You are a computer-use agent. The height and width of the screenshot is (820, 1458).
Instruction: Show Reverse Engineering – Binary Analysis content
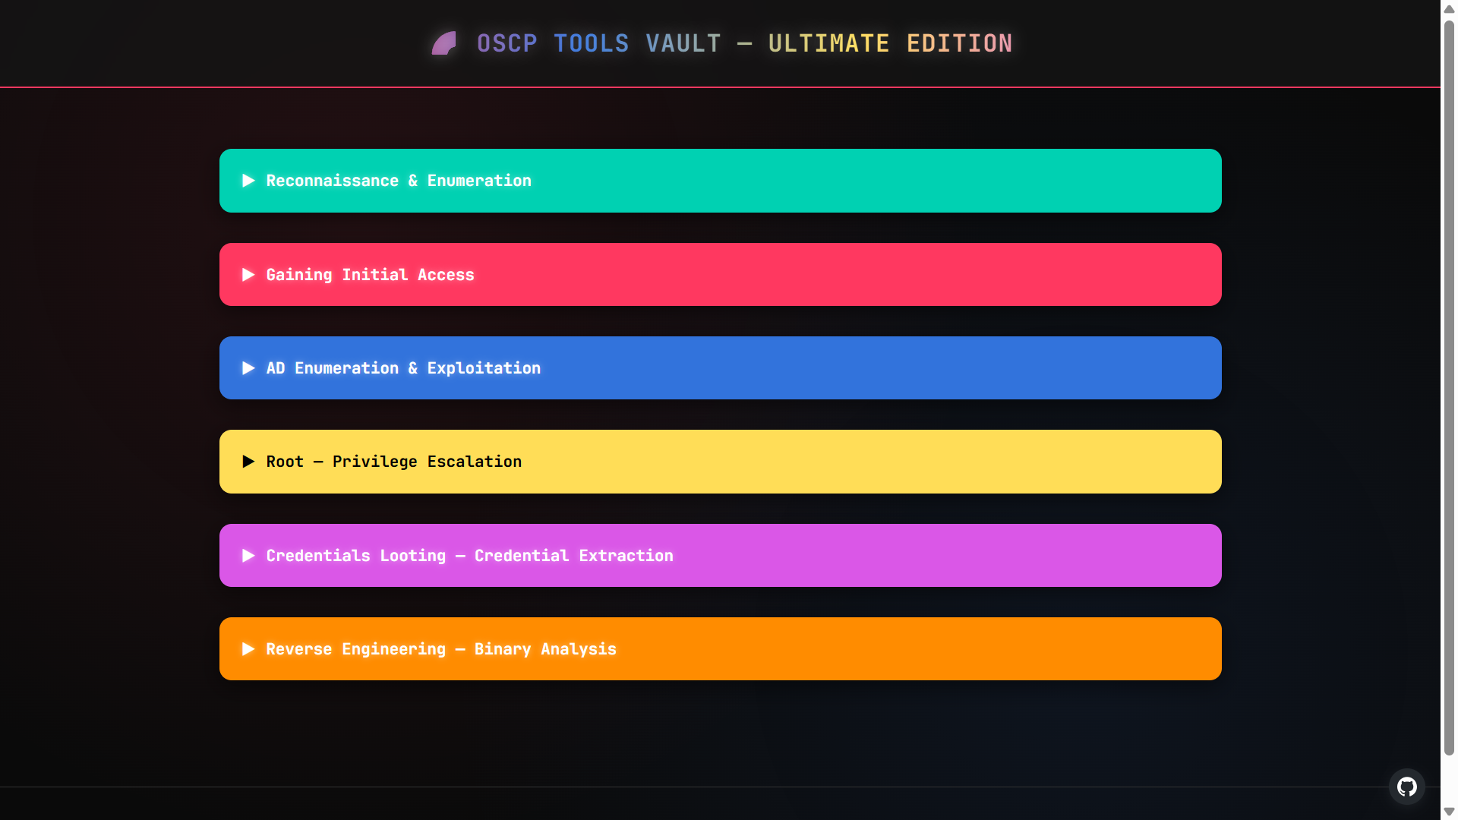[x=441, y=649]
